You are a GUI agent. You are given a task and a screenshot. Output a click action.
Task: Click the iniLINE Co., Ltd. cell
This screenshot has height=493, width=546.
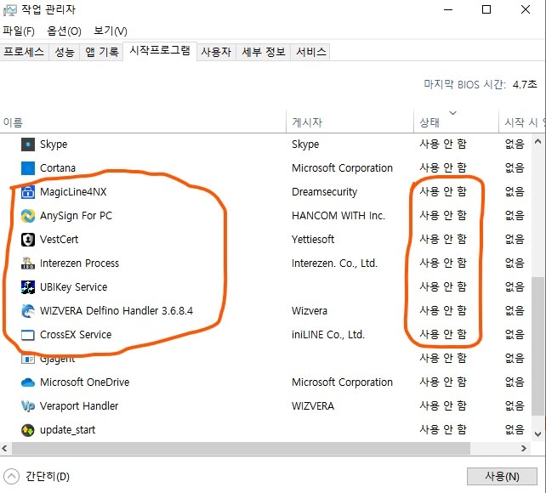coord(328,335)
